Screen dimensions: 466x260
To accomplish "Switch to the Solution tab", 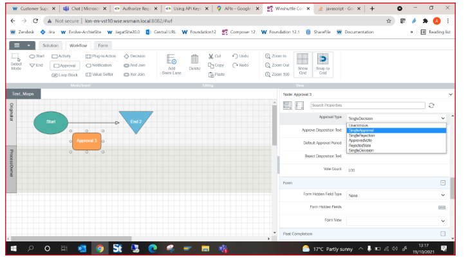I will tap(50, 46).
